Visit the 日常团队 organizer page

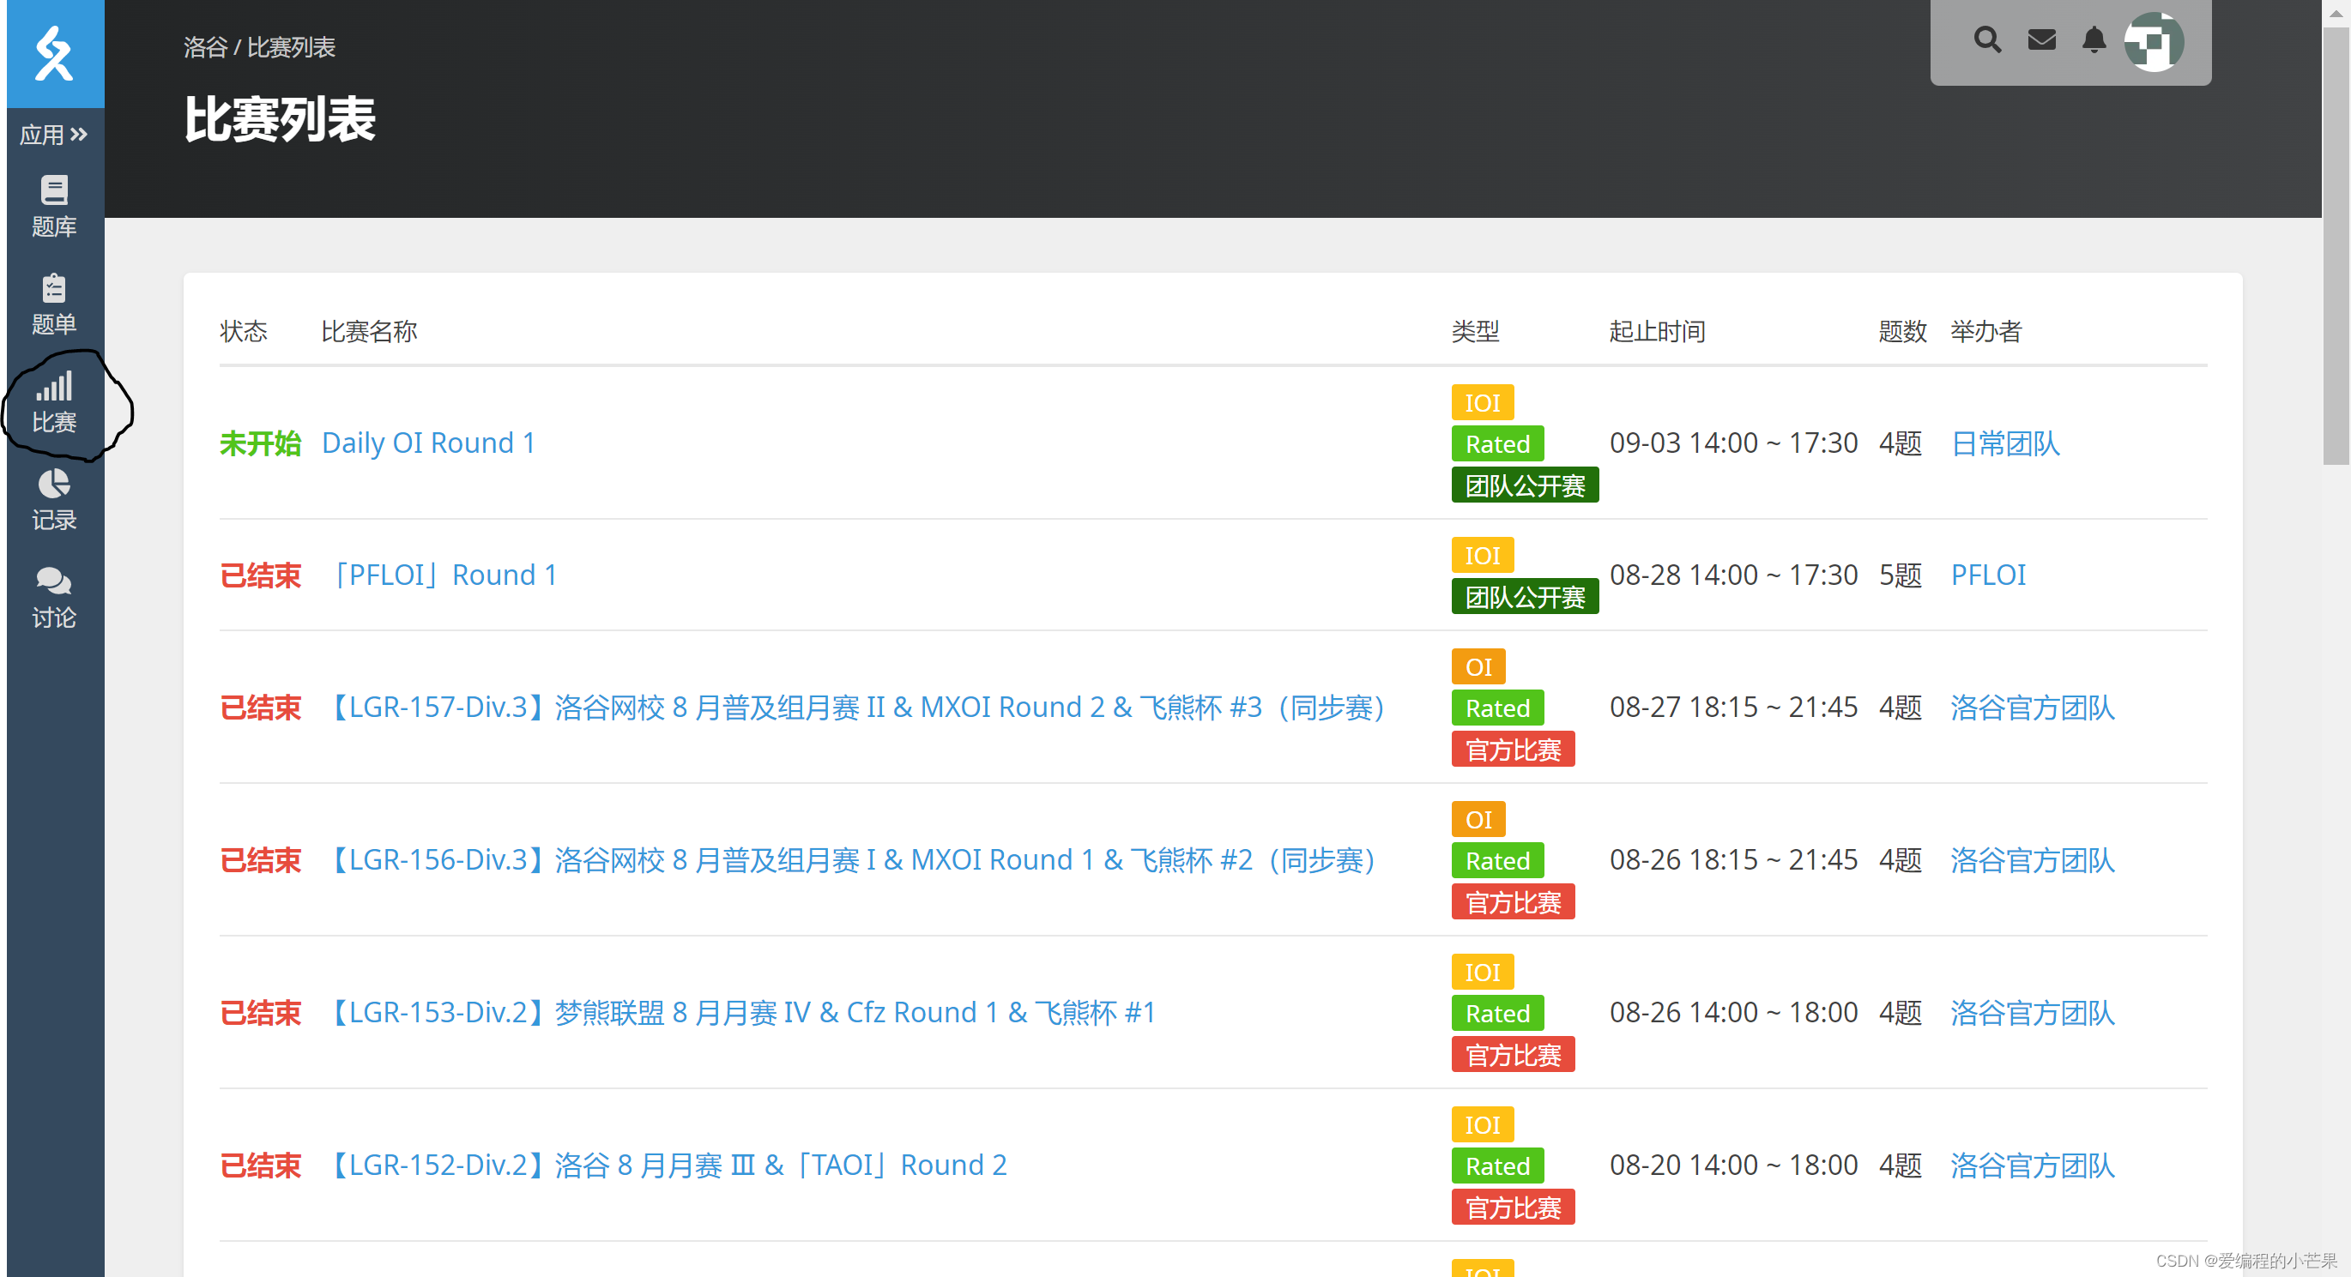tap(2005, 443)
